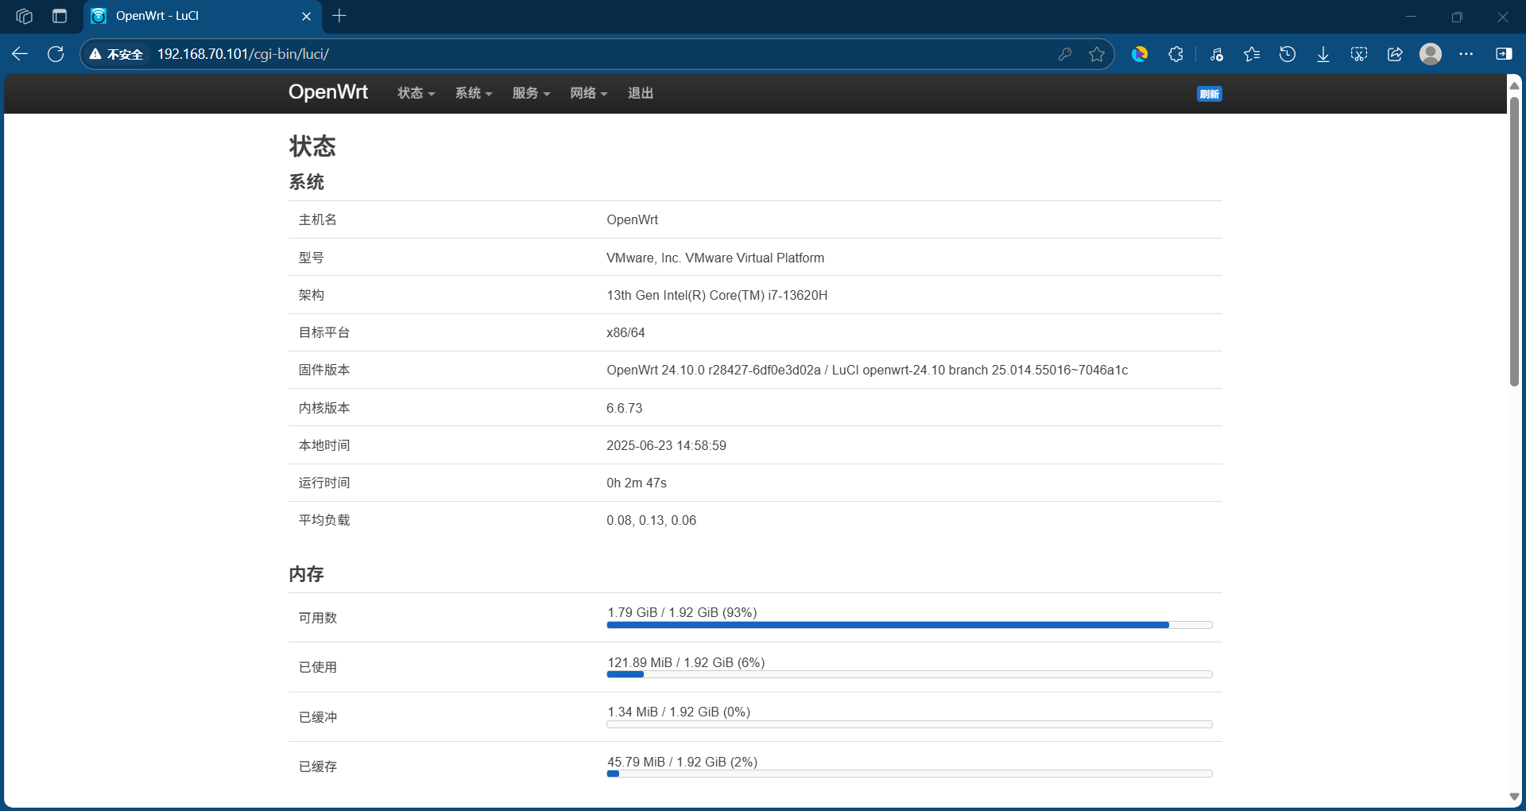Start a screenshot with the scissors icon

pos(1359,54)
